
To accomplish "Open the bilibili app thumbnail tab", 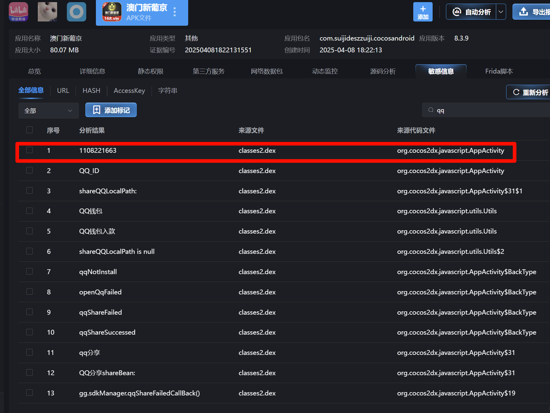I will point(18,12).
